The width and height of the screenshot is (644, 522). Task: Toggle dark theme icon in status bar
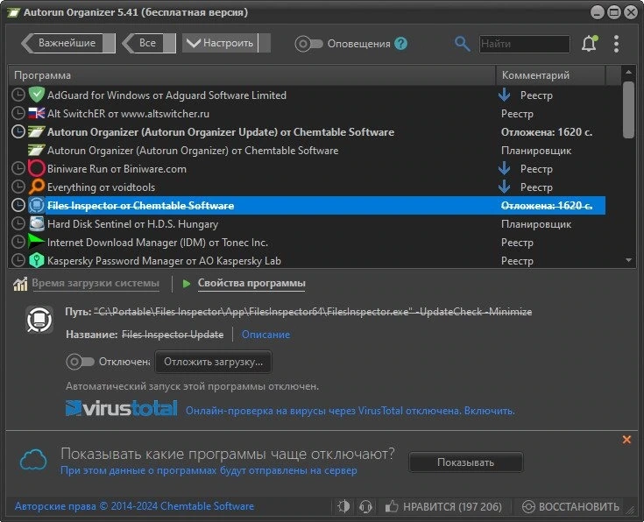[343, 506]
